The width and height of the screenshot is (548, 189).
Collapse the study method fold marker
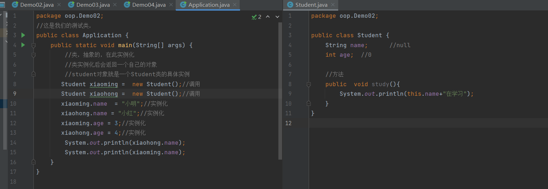pos(308,84)
